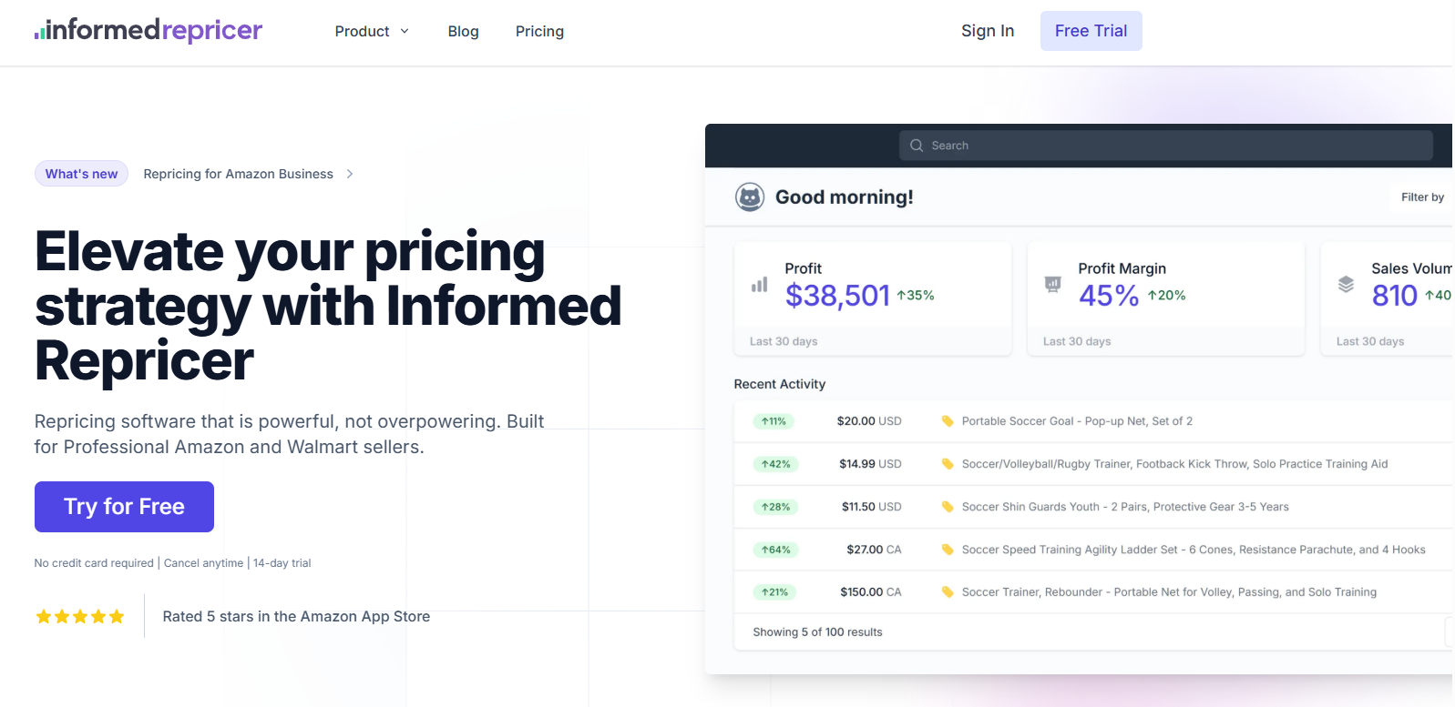The image size is (1455, 707).
Task: Click the Informed Repricer logo
Action: [149, 30]
